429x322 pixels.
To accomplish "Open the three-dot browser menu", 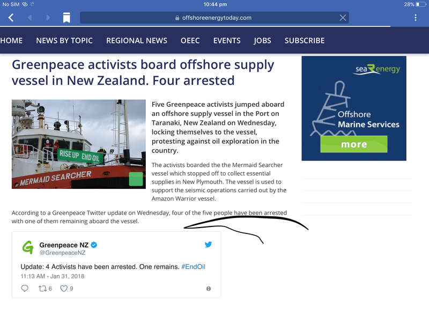I will coord(415,18).
